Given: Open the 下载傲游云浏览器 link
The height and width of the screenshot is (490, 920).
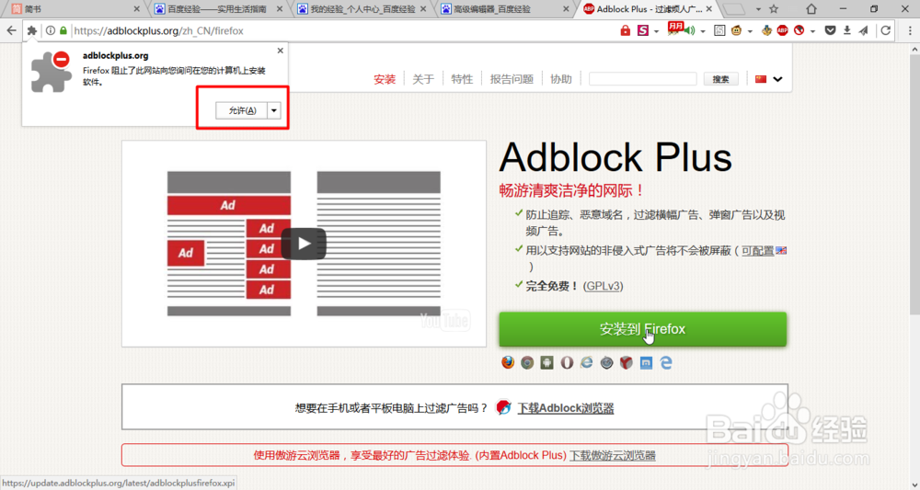Looking at the screenshot, I should click(x=613, y=455).
